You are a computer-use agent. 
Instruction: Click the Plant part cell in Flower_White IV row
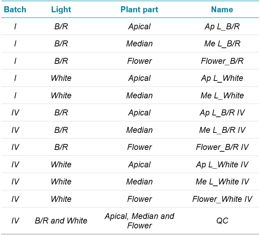(139, 199)
